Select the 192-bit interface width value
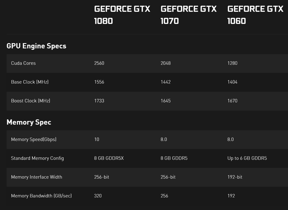Image resolution: width=288 pixels, height=210 pixels. click(235, 177)
